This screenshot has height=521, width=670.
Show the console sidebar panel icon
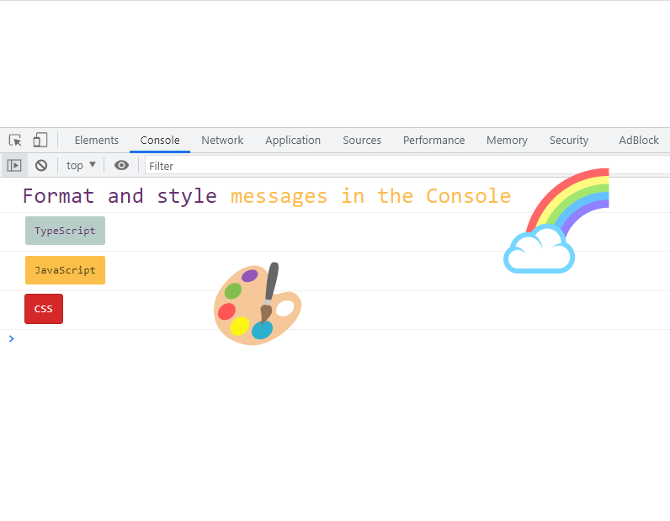[14, 166]
